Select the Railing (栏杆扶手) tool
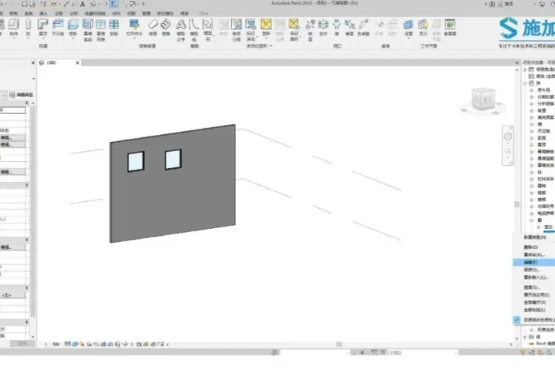 point(134,28)
